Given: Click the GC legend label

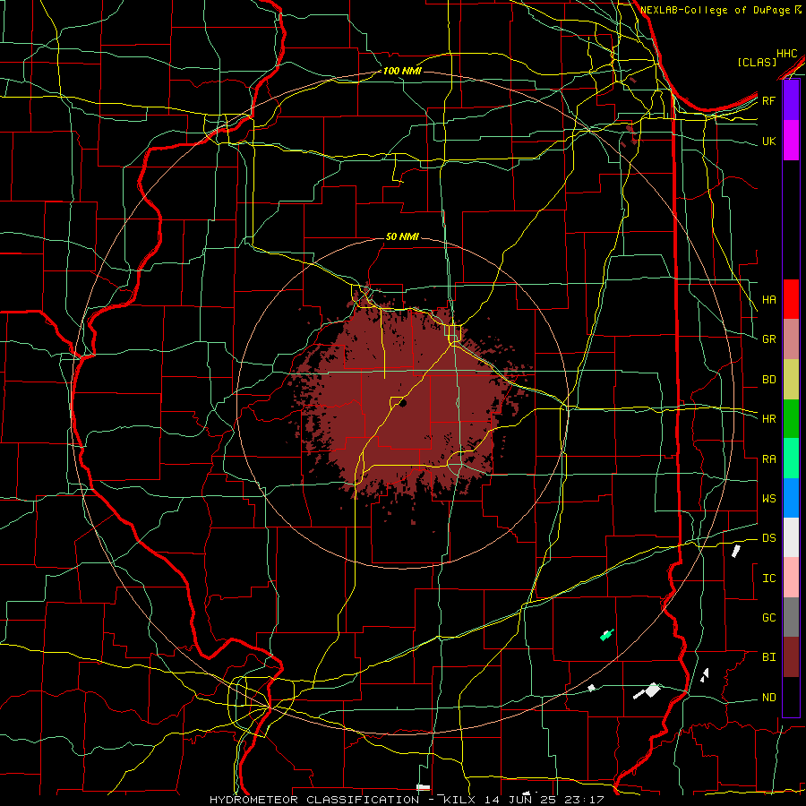Looking at the screenshot, I should point(768,618).
